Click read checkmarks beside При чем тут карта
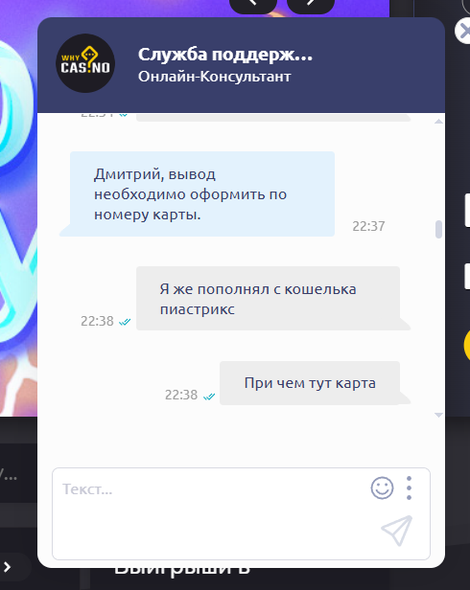This screenshot has width=470, height=590. point(209,397)
